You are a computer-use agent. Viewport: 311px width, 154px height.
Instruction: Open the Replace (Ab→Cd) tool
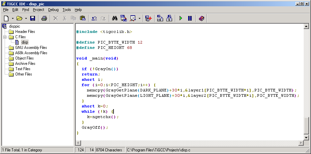pos(123,19)
